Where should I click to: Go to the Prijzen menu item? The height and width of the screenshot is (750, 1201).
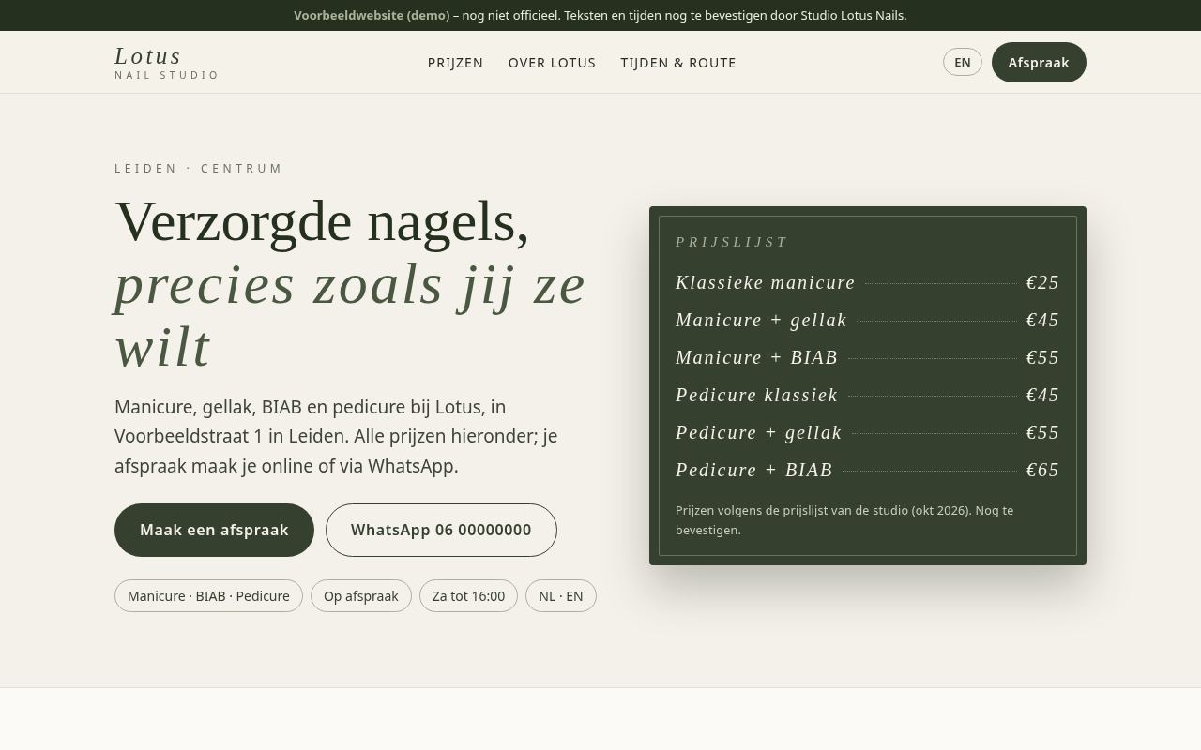[455, 63]
